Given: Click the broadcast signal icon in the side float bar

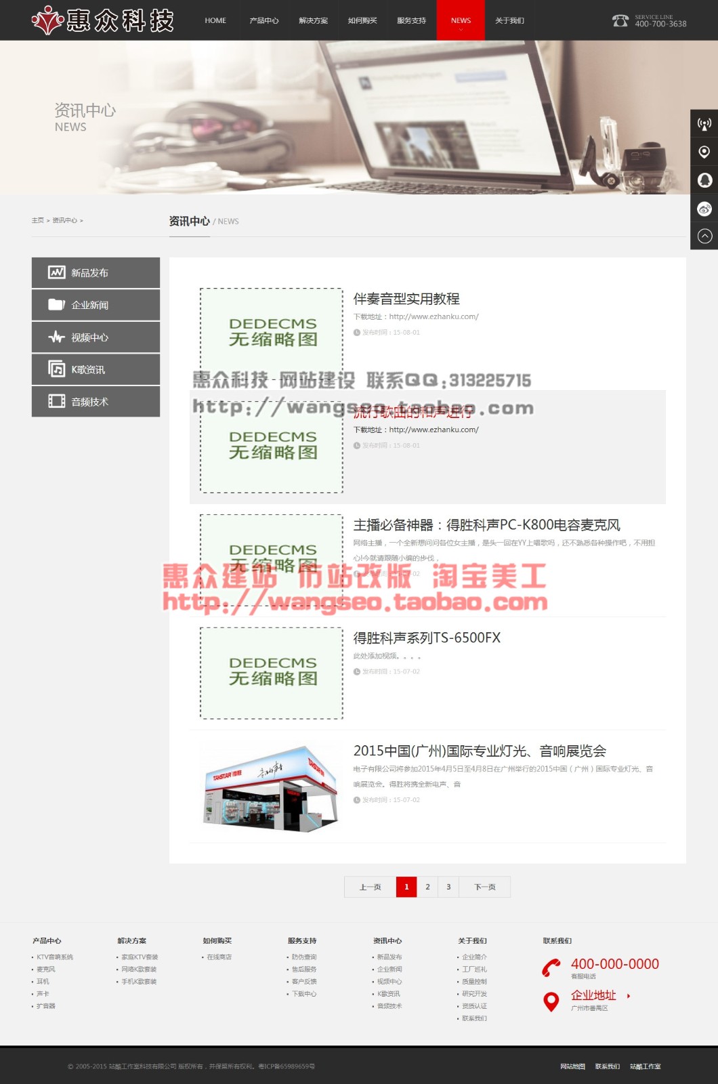Looking at the screenshot, I should click(704, 124).
